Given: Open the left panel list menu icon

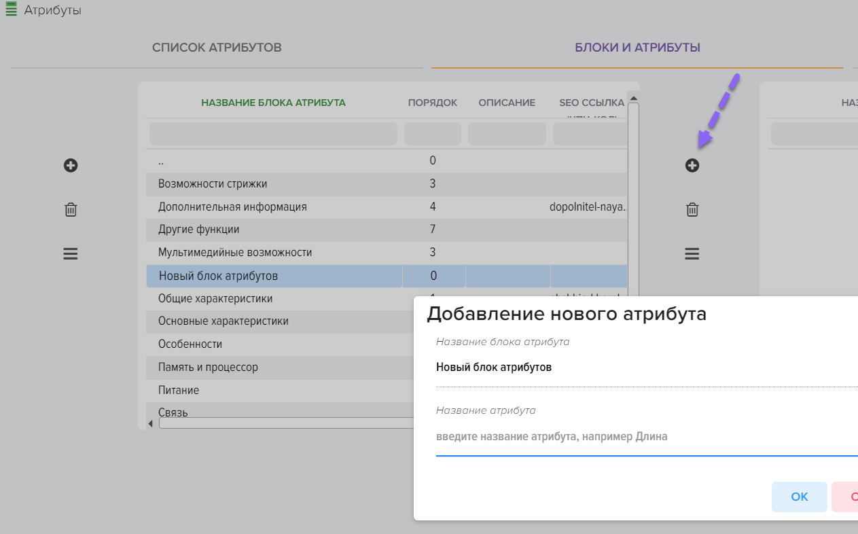Looking at the screenshot, I should (71, 254).
